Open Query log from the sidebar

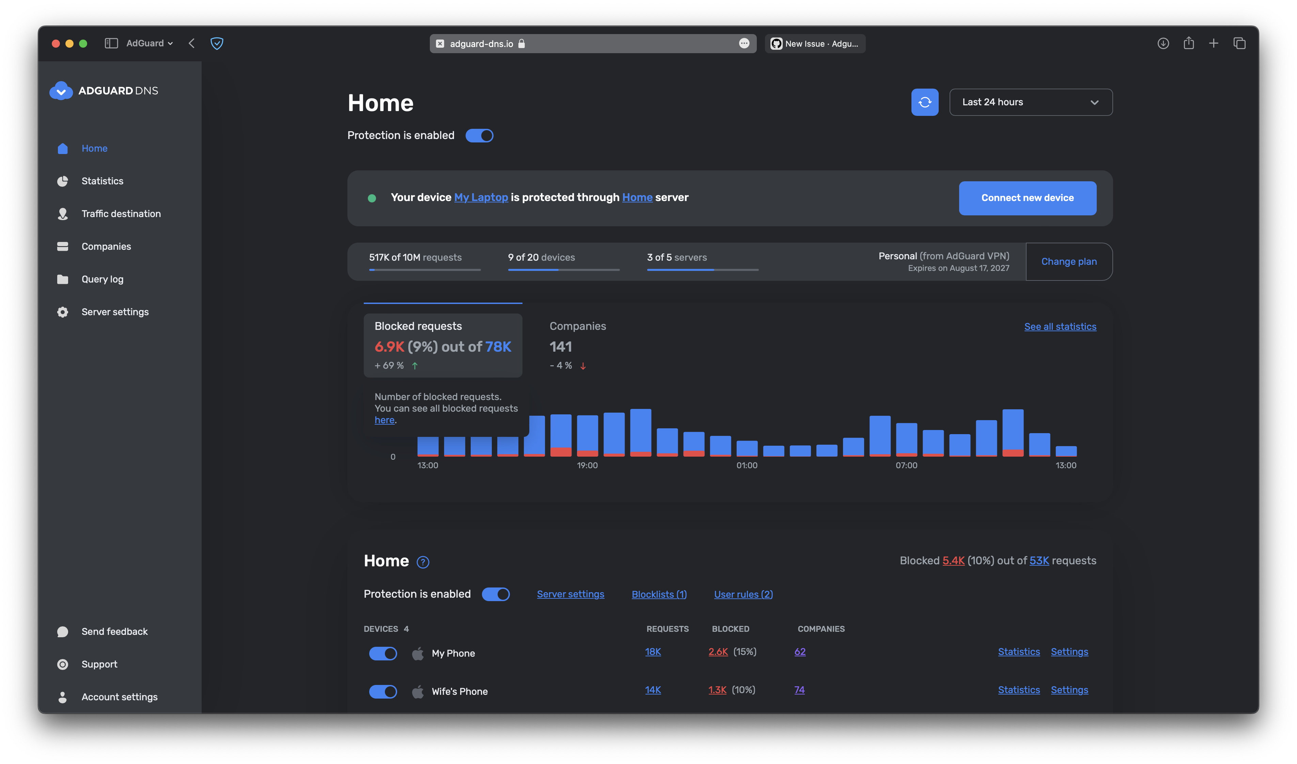pos(103,279)
